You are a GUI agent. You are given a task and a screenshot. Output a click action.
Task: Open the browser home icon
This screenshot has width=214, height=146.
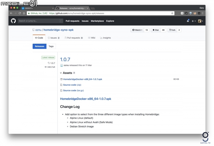click(24, 13)
